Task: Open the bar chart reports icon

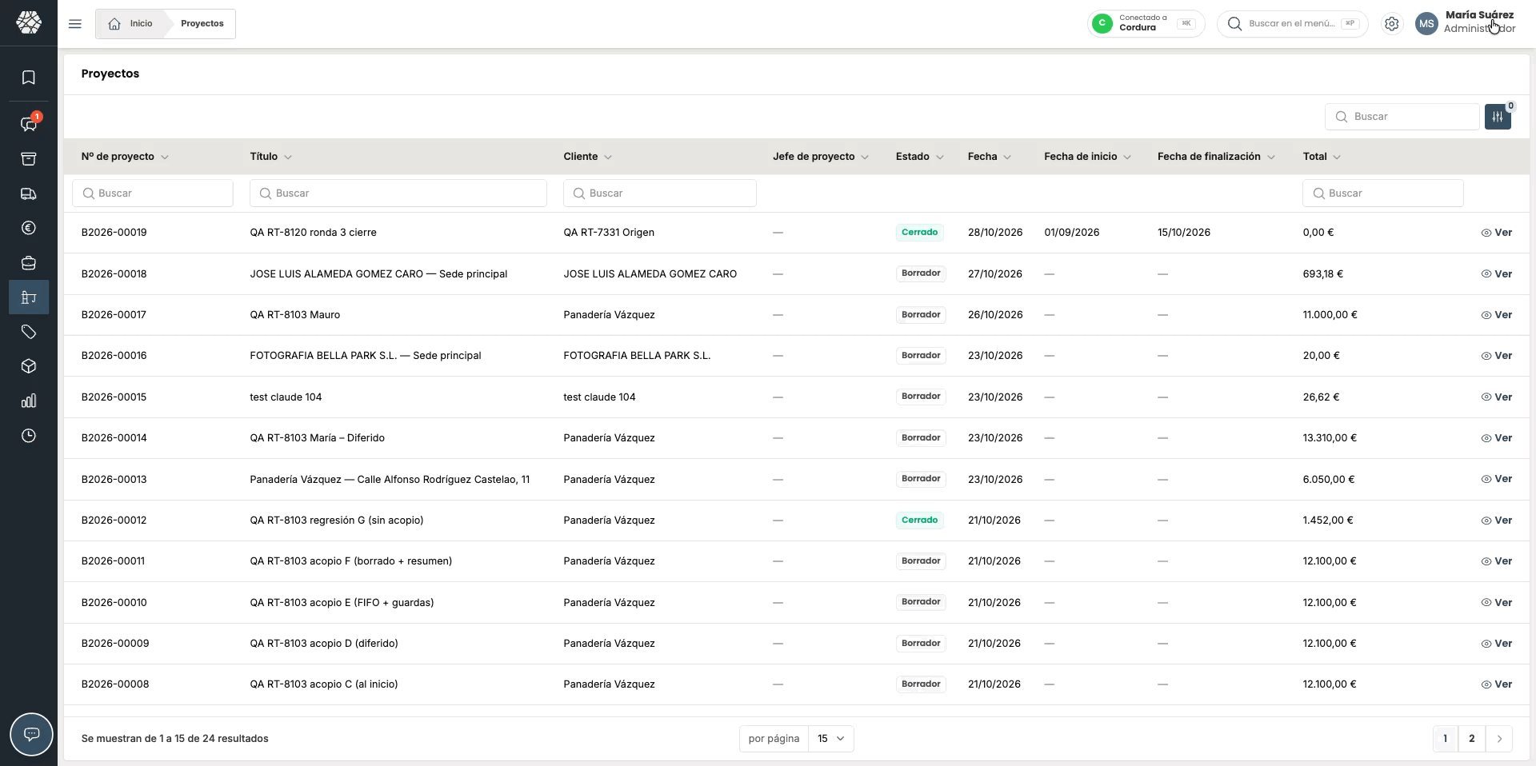Action: (29, 401)
